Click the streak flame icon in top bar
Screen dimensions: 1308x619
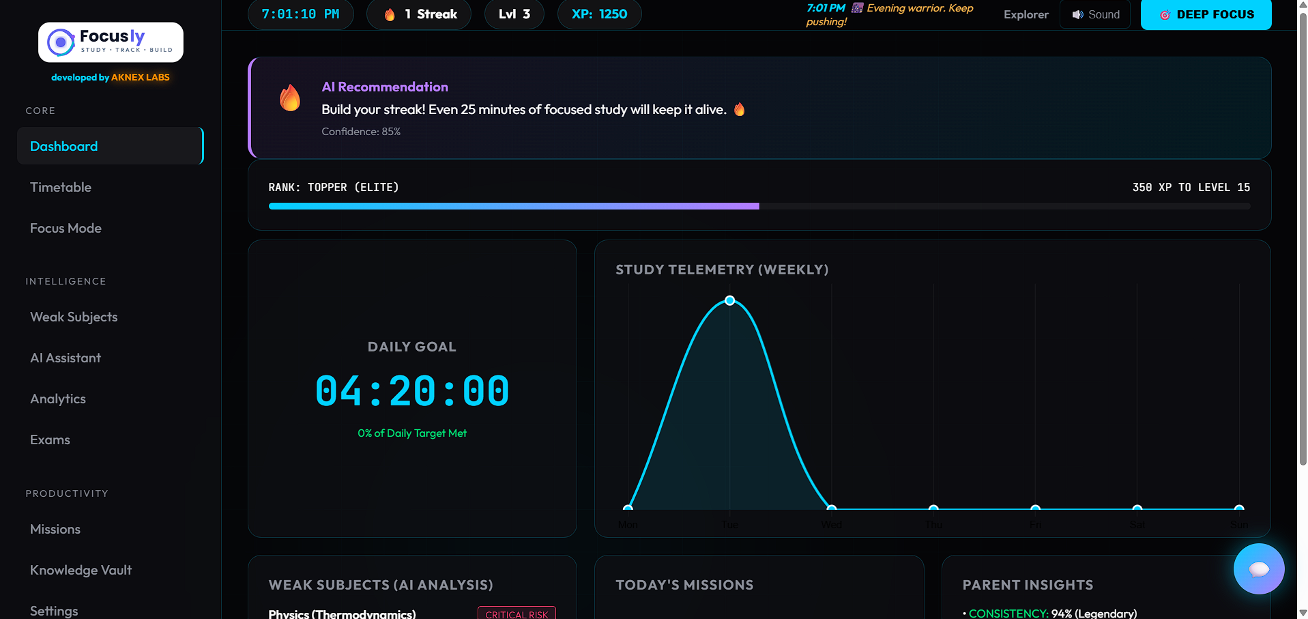tap(390, 14)
